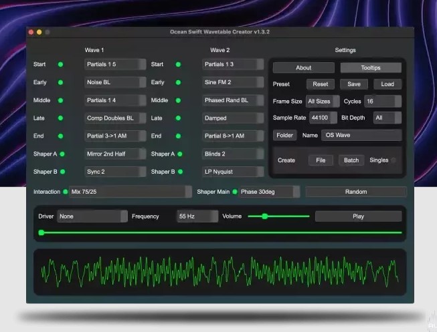The height and width of the screenshot is (332, 437).
Task: Toggle the Wave 2 Shaper B indicator
Action: pos(180,172)
